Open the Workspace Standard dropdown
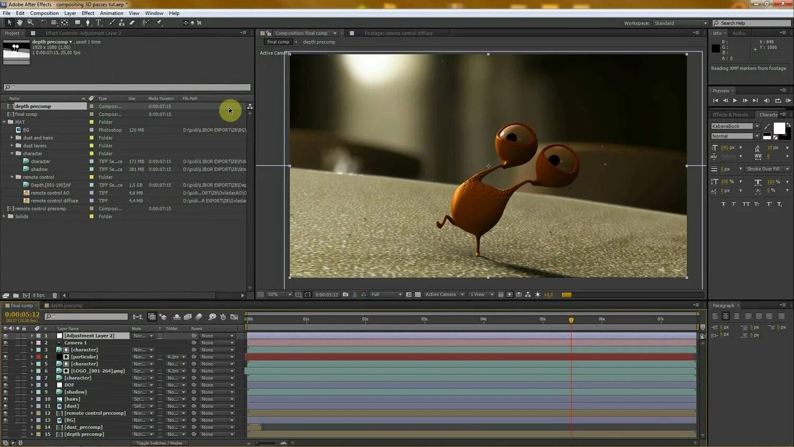The height and width of the screenshot is (447, 794). pyautogui.click(x=680, y=23)
